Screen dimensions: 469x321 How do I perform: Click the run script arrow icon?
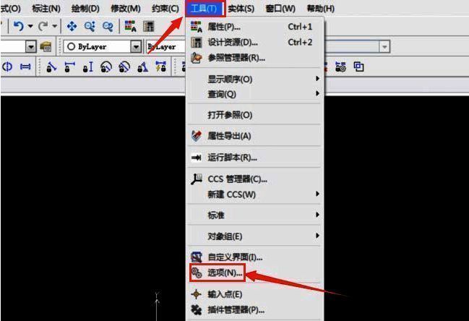197,158
